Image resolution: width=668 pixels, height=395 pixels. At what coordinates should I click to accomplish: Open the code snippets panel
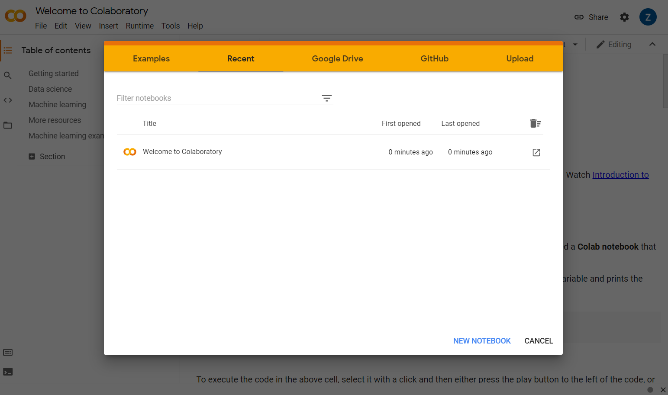(x=8, y=100)
